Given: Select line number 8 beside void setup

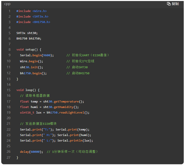Looking at the screenshot, I should point(9,49).
